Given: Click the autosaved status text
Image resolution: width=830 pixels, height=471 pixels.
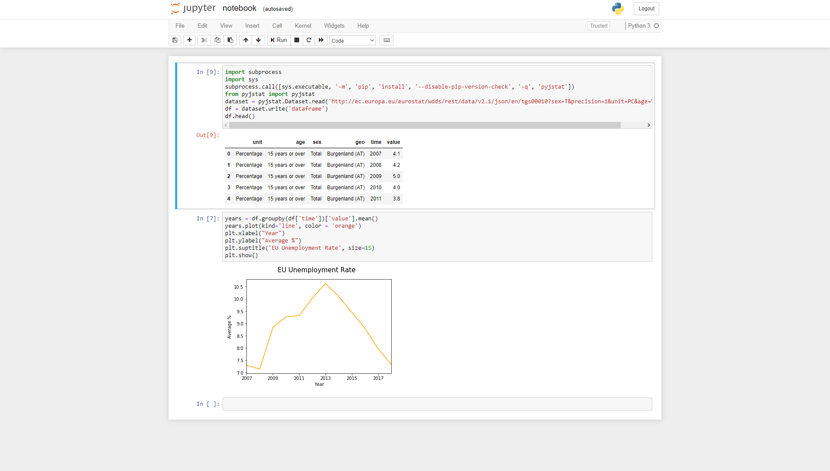Looking at the screenshot, I should 278,9.
